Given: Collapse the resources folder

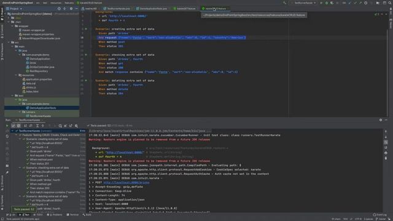Looking at the screenshot, I should click(17, 75).
